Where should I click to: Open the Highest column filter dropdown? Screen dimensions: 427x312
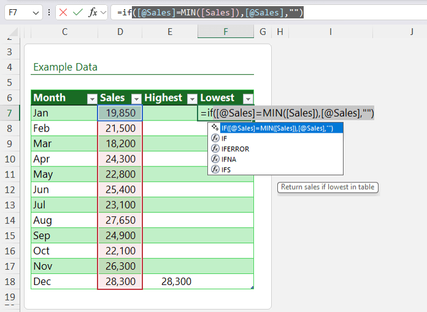(x=192, y=99)
